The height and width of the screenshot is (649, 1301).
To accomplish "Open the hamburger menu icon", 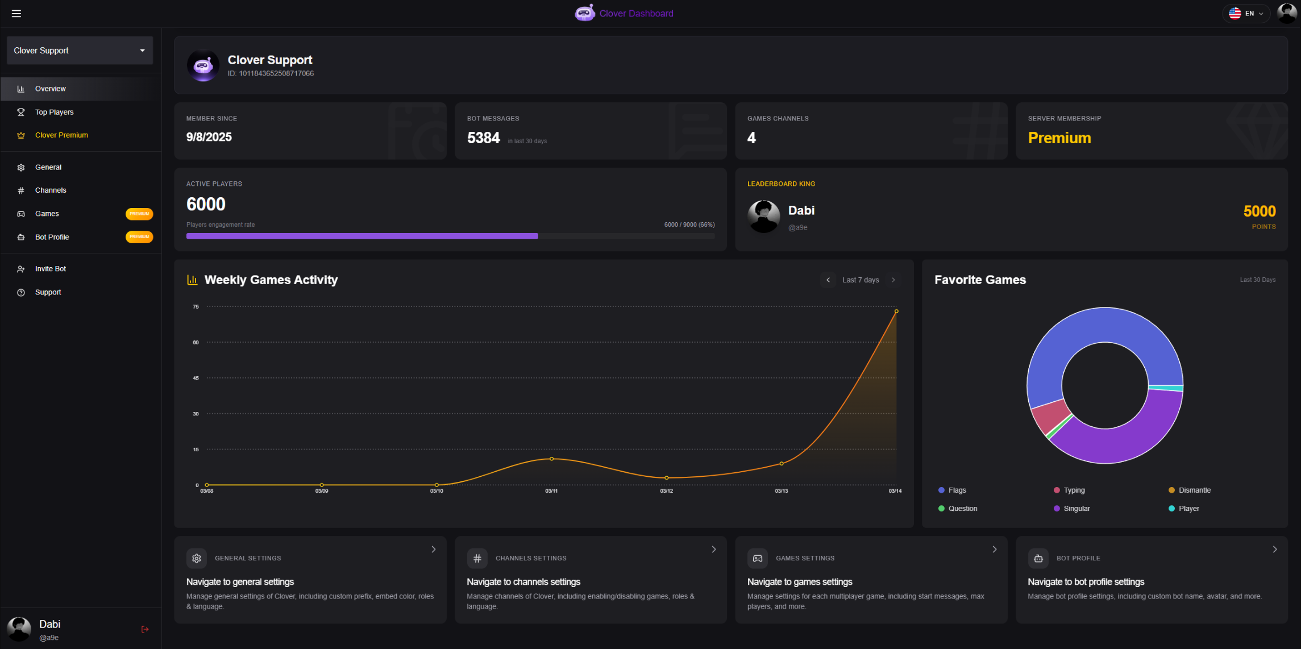I will coord(16,14).
